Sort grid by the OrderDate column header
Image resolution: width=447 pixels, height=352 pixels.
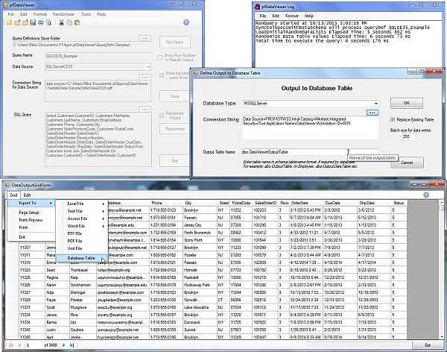[307, 203]
